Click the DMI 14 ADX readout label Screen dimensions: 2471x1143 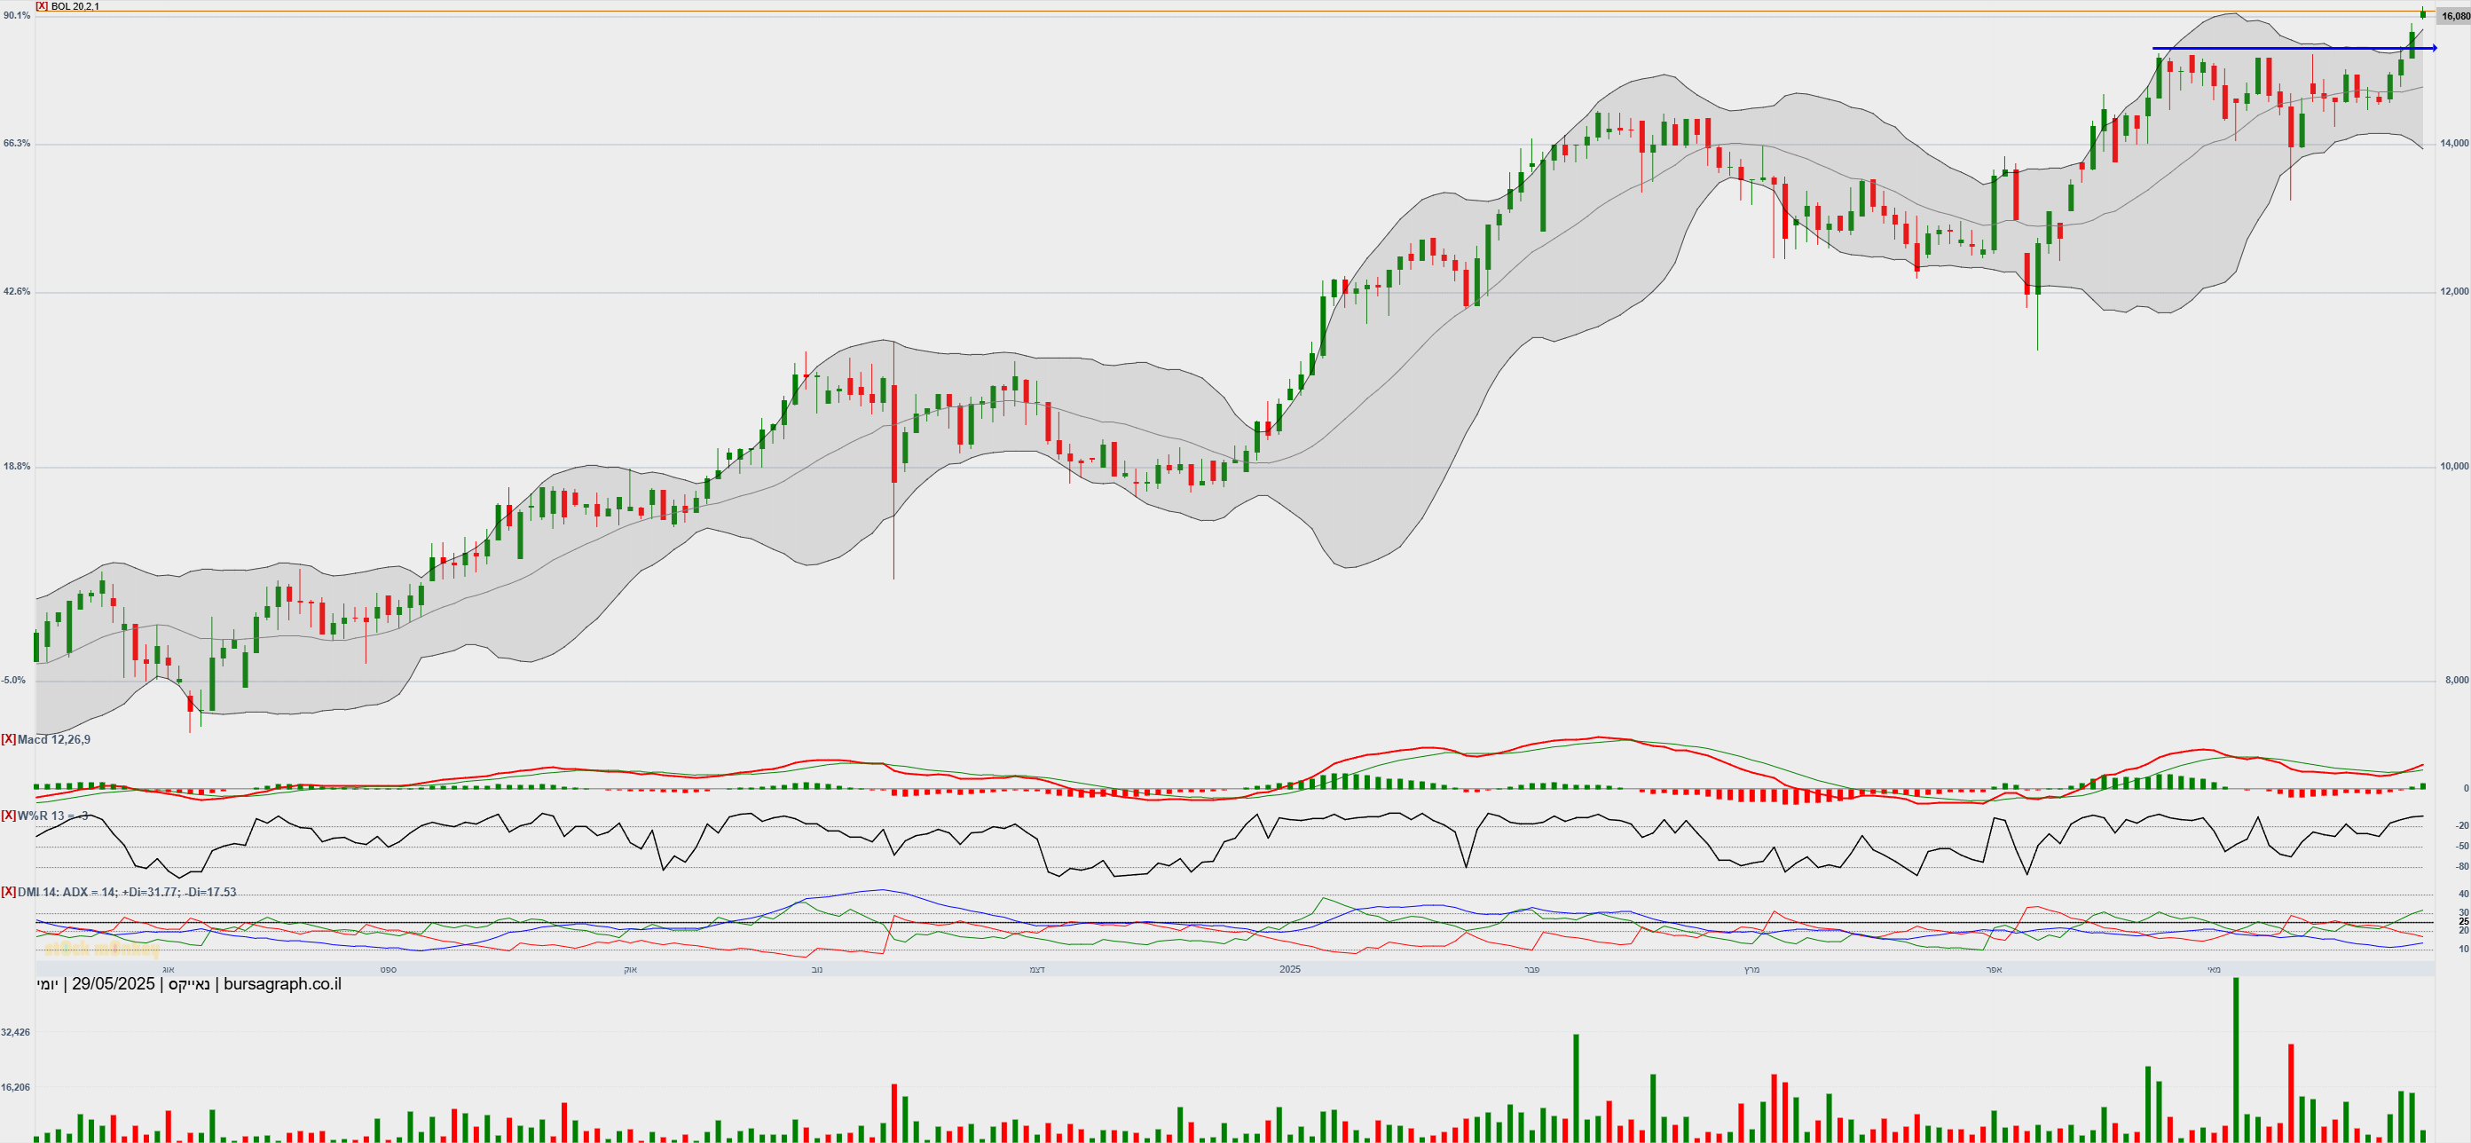point(127,892)
